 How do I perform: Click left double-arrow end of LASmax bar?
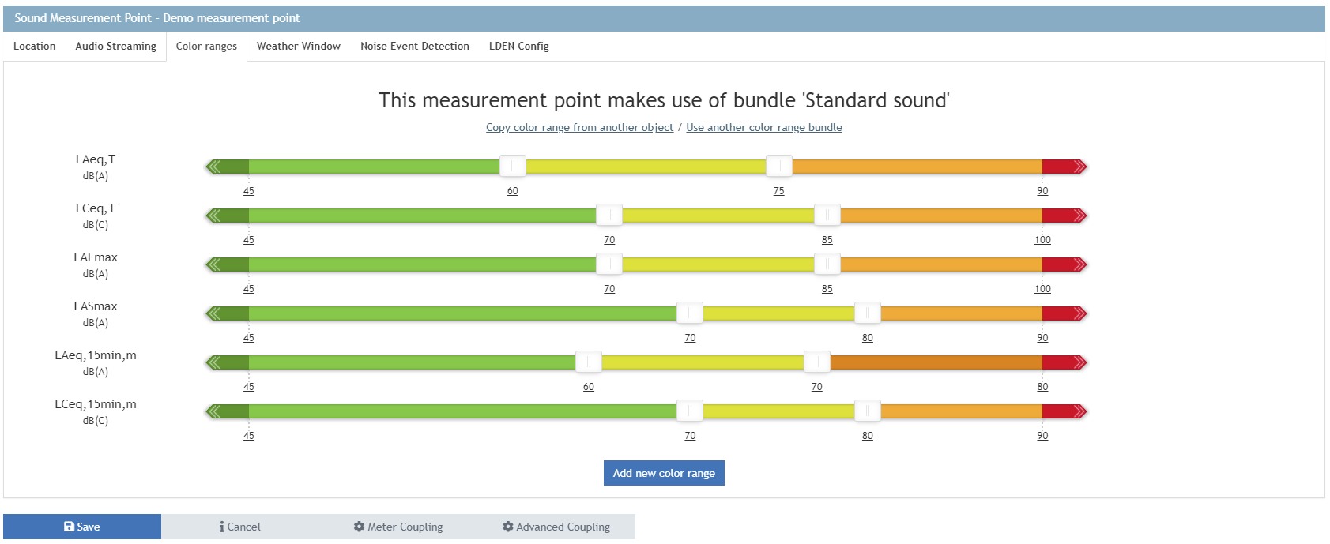[x=213, y=313]
